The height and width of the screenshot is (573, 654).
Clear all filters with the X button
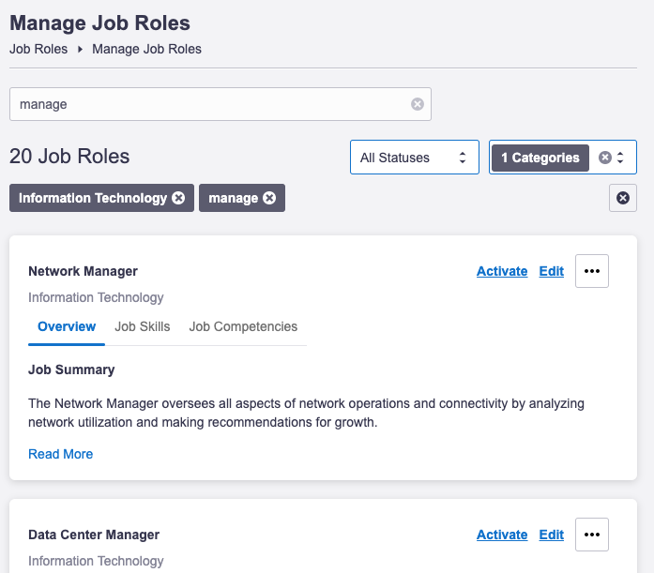623,198
